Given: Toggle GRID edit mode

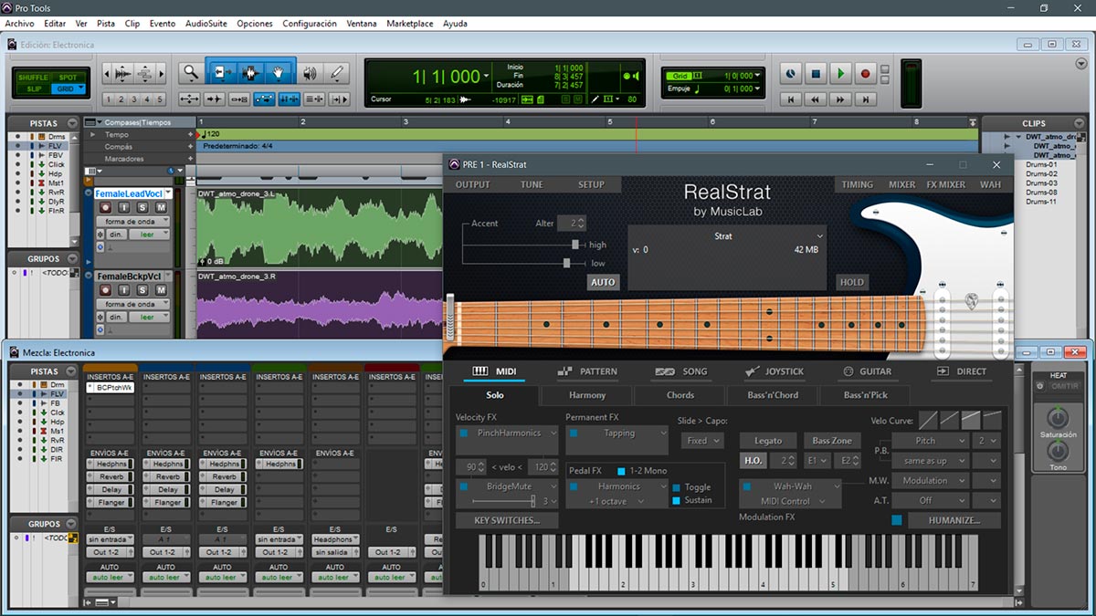Looking at the screenshot, I should pos(68,89).
